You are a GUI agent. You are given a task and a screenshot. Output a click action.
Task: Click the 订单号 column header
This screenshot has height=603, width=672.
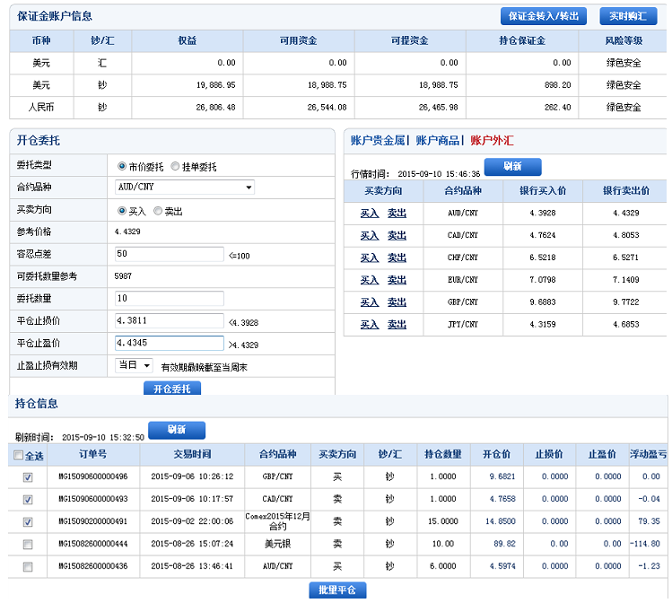pyautogui.click(x=93, y=454)
